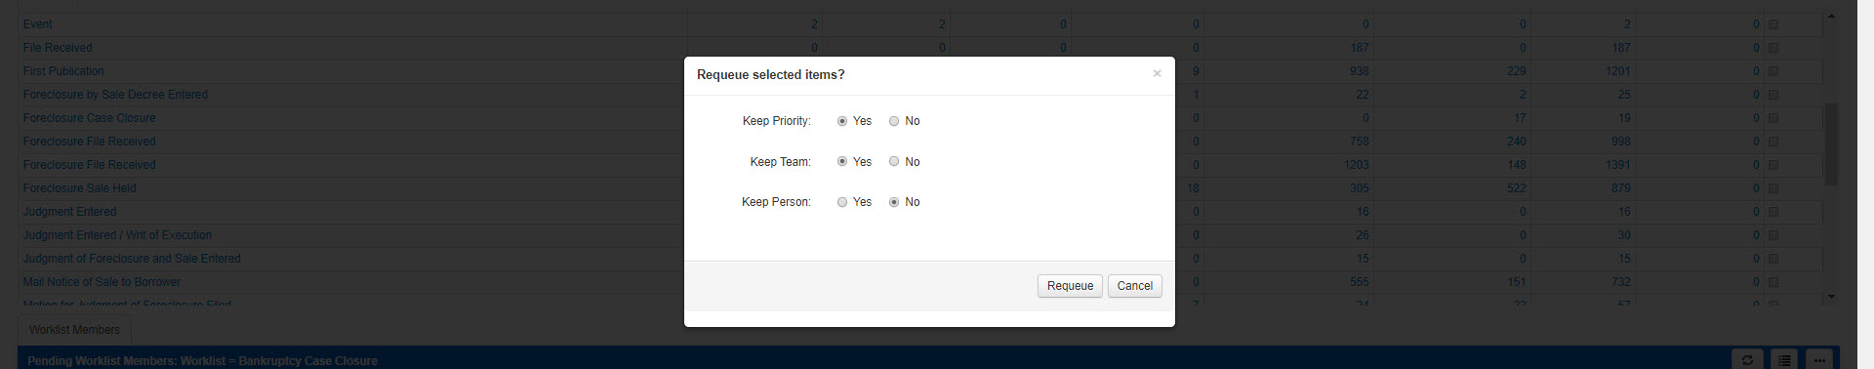
Task: Select No for Keep Priority
Action: (x=894, y=121)
